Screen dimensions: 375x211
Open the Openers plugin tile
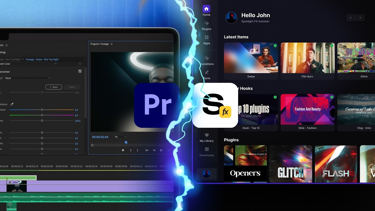(246, 164)
